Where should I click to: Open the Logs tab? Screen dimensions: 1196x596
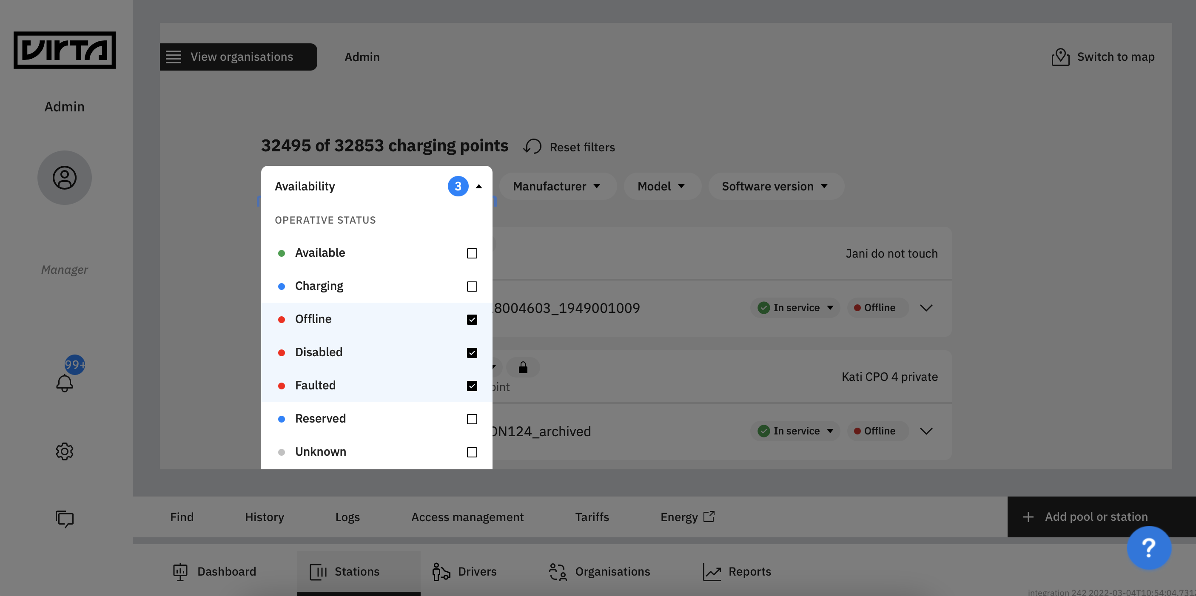coord(347,517)
